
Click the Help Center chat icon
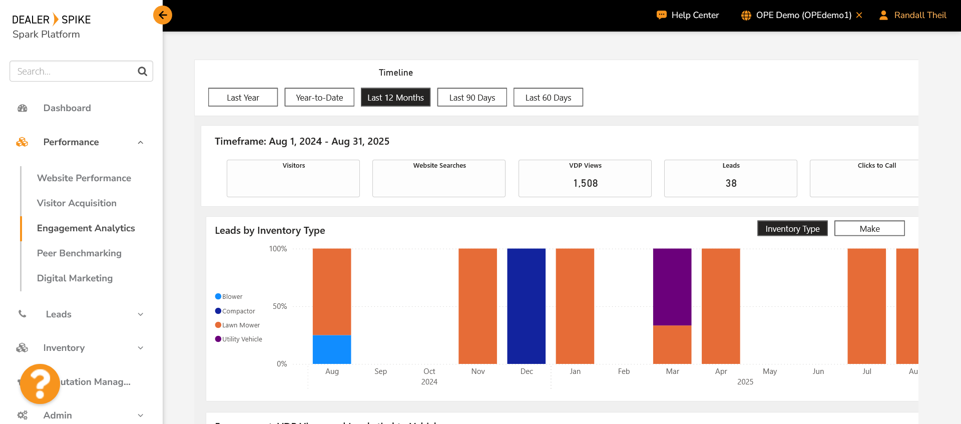(661, 15)
